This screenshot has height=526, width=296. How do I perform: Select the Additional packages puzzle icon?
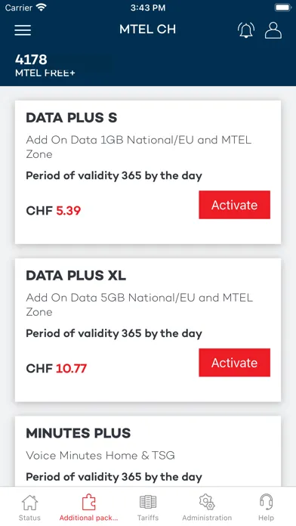pos(89,503)
